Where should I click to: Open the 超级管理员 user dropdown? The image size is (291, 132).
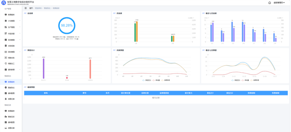[279, 2]
